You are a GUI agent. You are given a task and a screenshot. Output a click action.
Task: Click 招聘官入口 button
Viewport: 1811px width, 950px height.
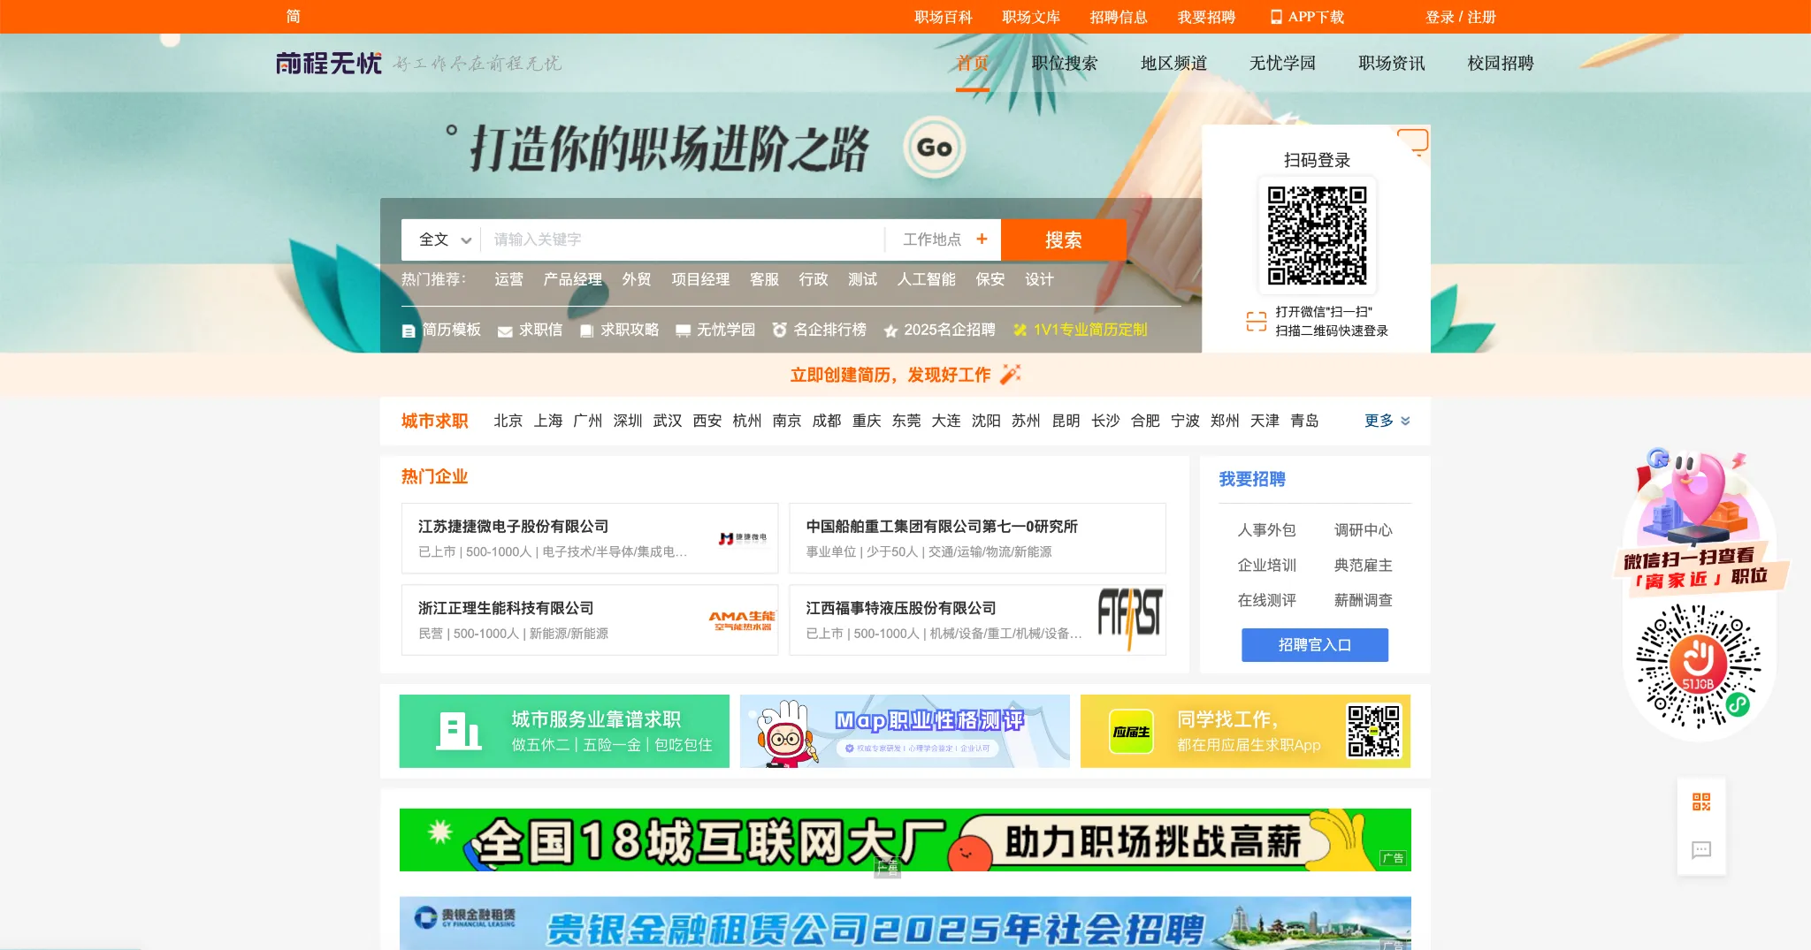coord(1315,645)
